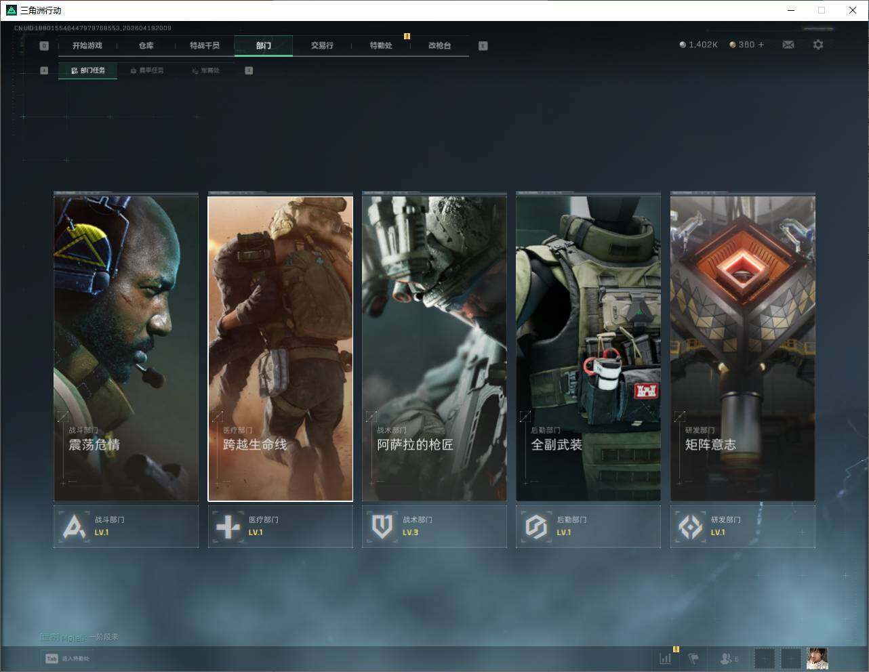Open the 震荡危情 mission card

[126, 348]
